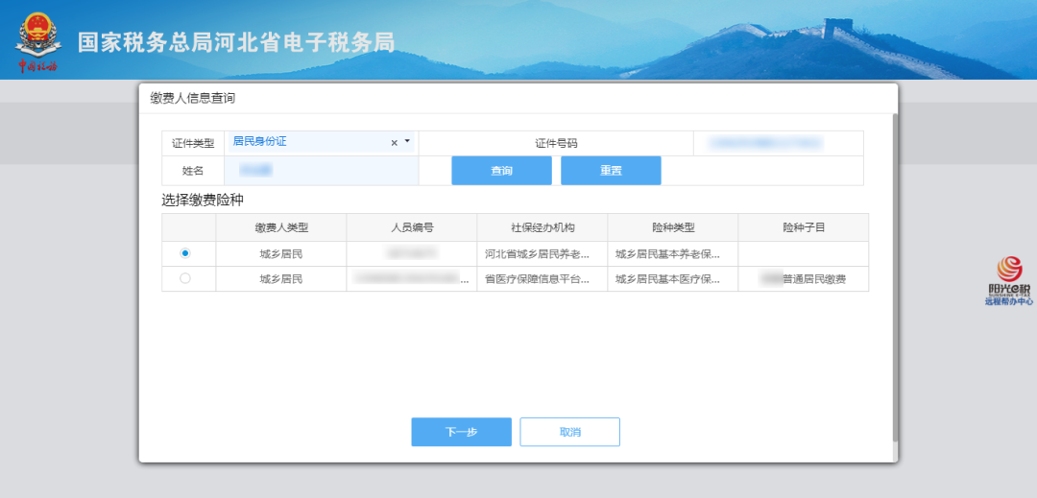Viewport: 1037px width, 498px height.
Task: Click the 缴费人类型 column header
Action: pyautogui.click(x=280, y=227)
